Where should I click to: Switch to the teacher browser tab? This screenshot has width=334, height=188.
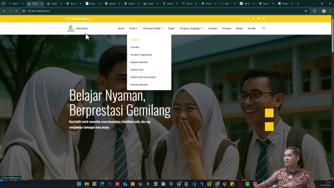[x=112, y=4]
